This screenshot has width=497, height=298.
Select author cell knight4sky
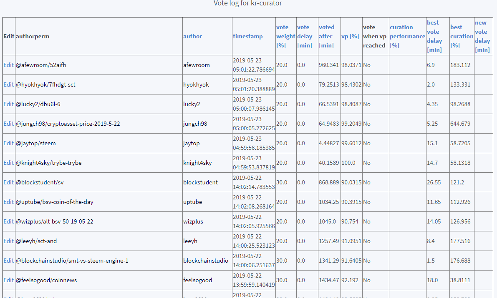click(x=197, y=163)
